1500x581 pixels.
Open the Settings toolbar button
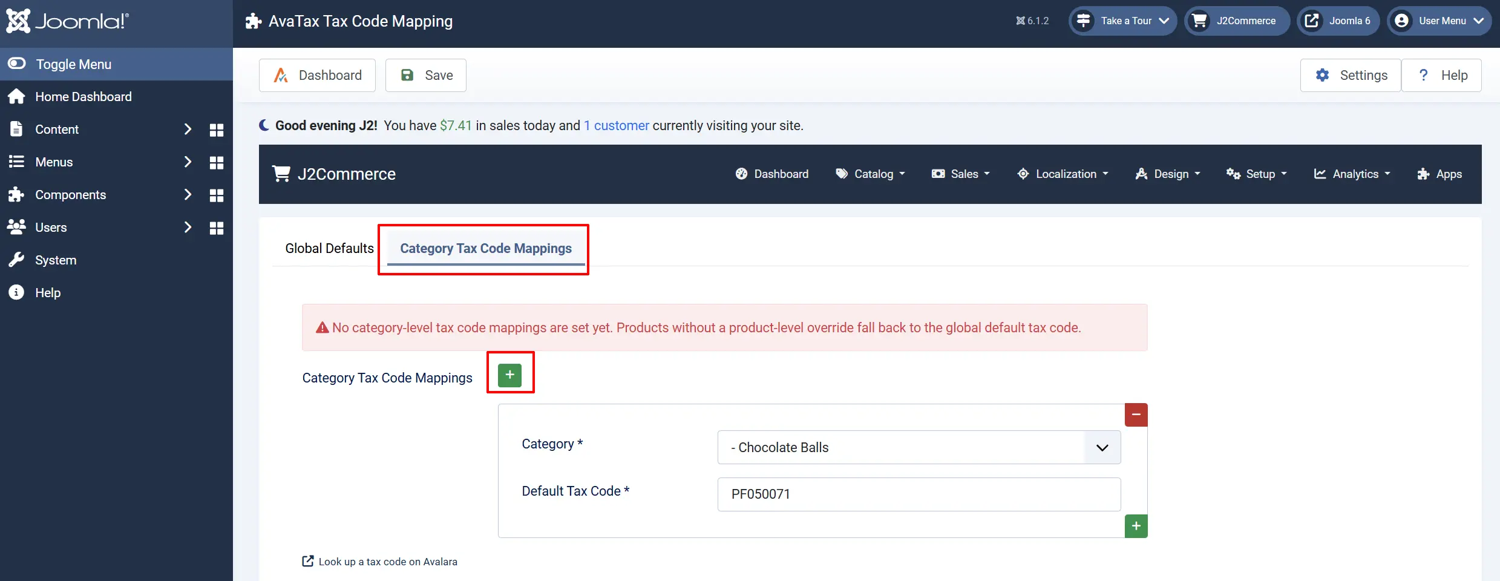click(1351, 75)
